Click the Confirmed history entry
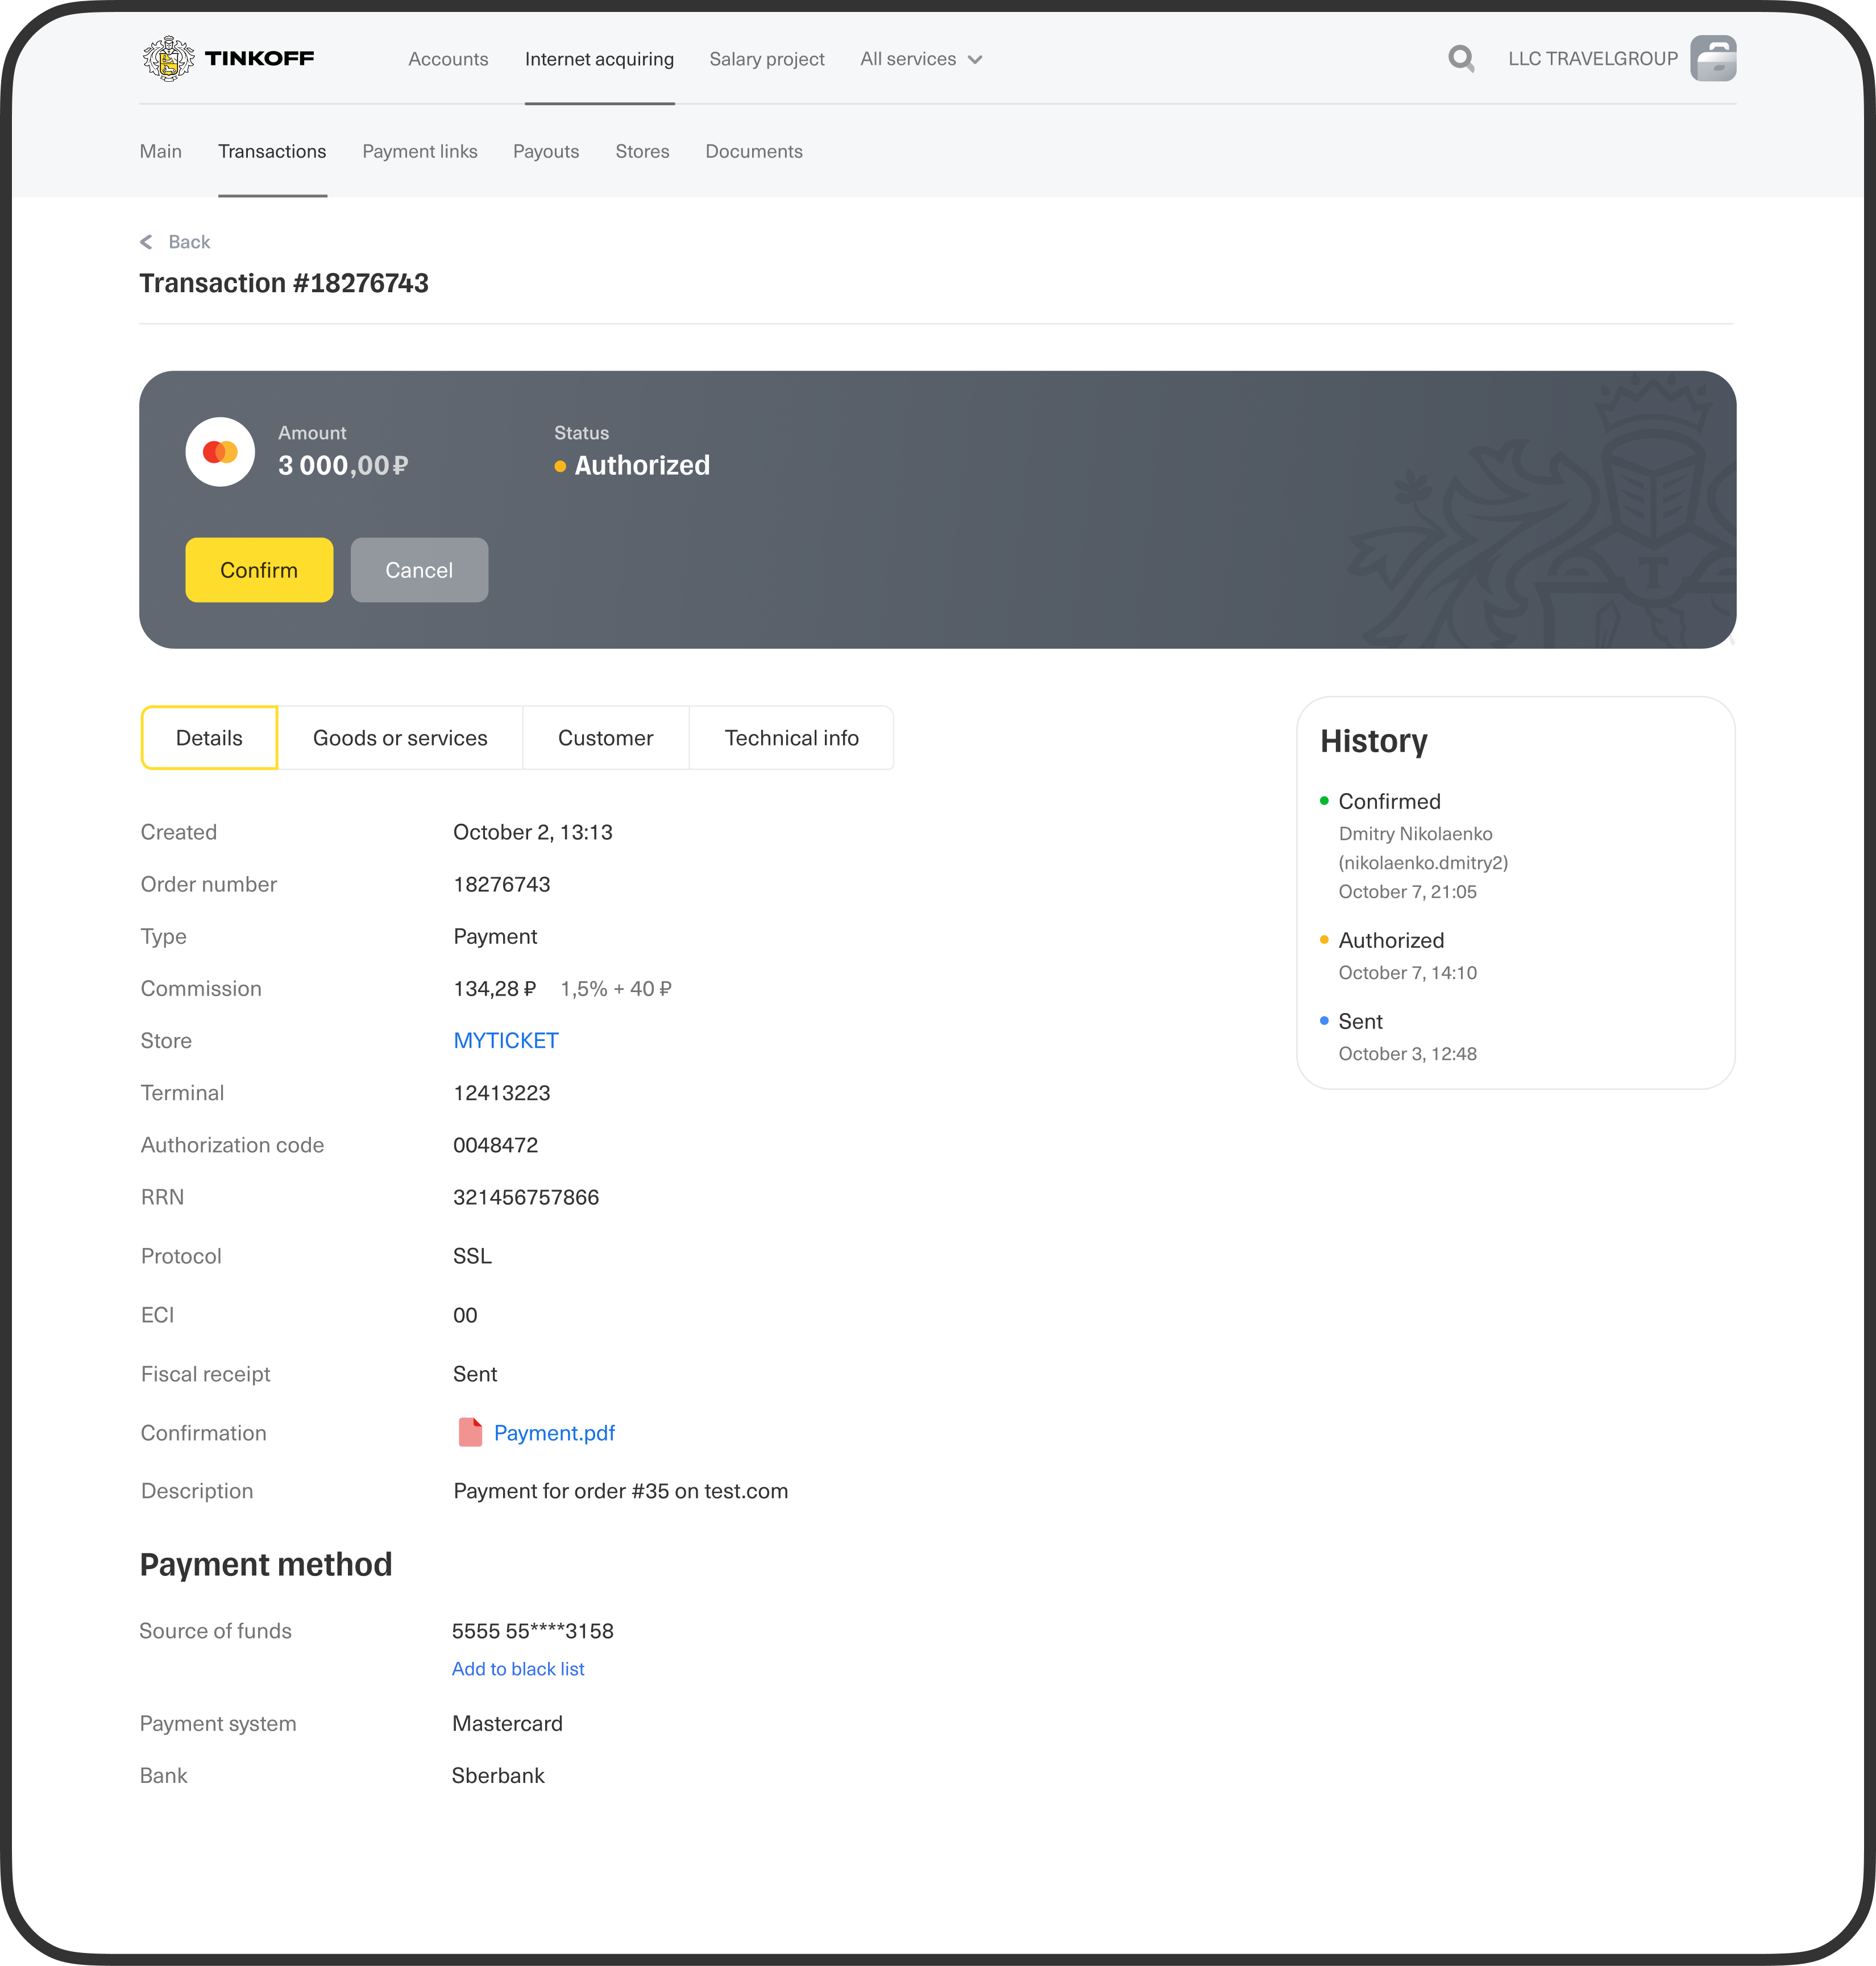 [x=1389, y=801]
